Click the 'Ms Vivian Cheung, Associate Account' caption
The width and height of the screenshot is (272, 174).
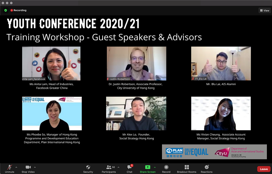click(x=221, y=134)
